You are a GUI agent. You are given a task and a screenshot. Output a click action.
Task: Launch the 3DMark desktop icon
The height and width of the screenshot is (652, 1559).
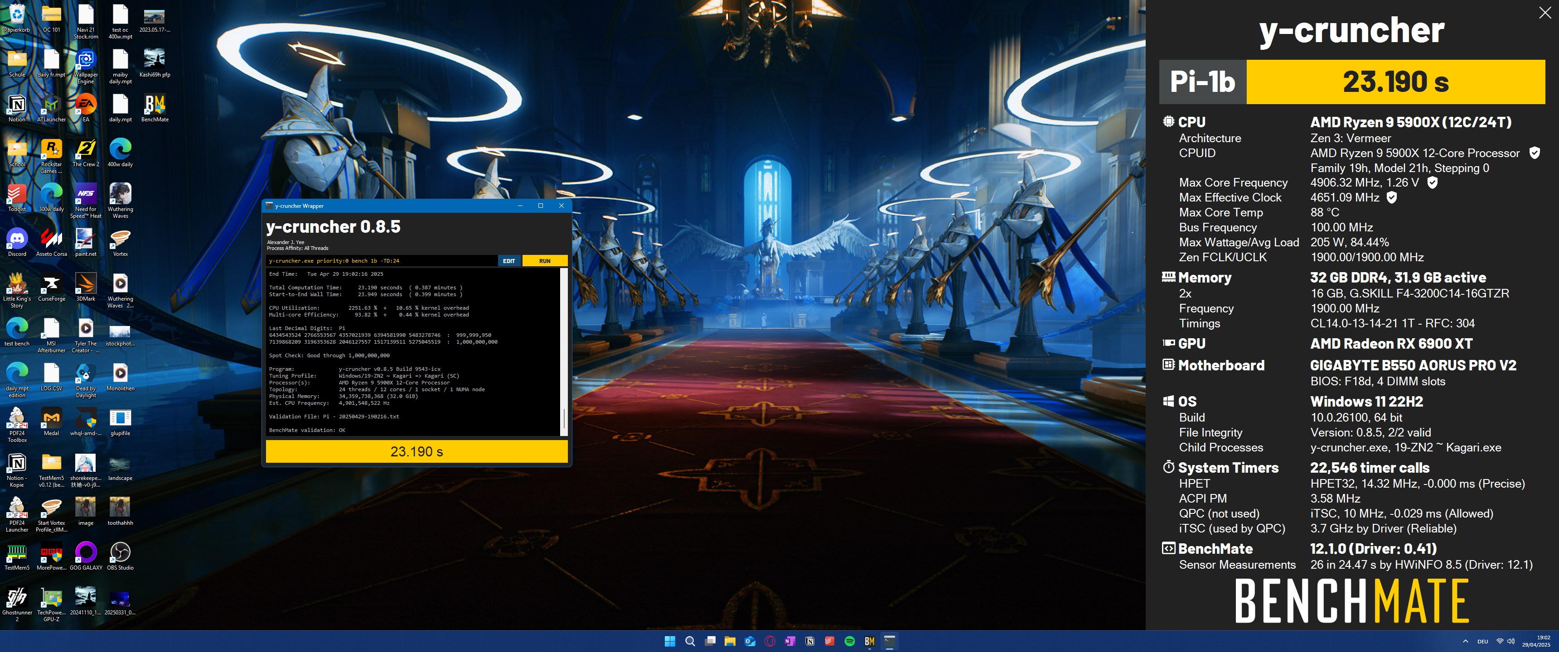point(86,288)
